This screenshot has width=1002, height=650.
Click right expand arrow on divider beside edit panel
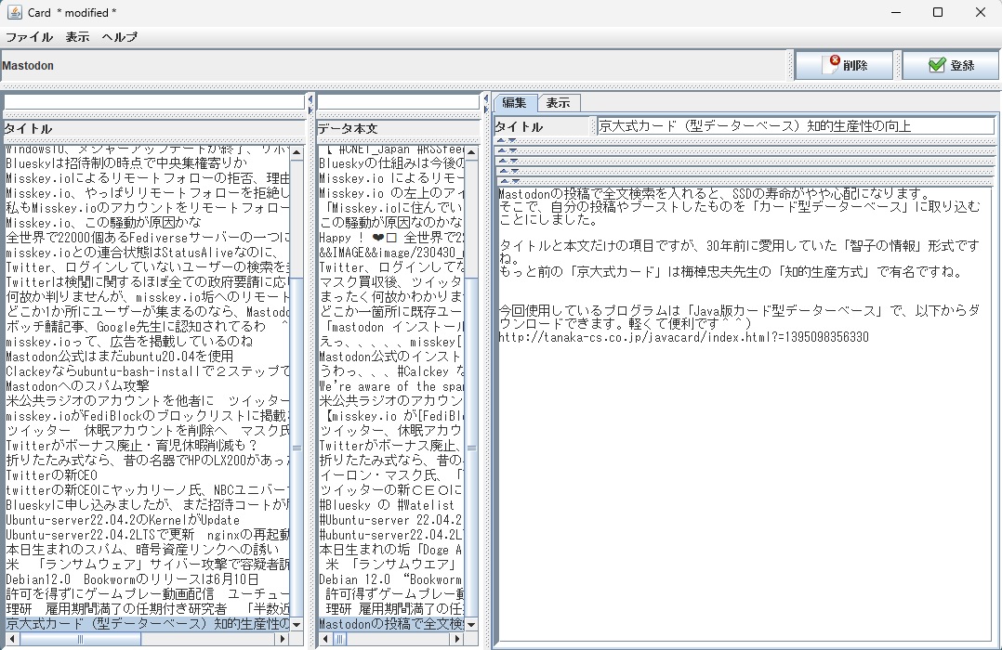[486, 110]
